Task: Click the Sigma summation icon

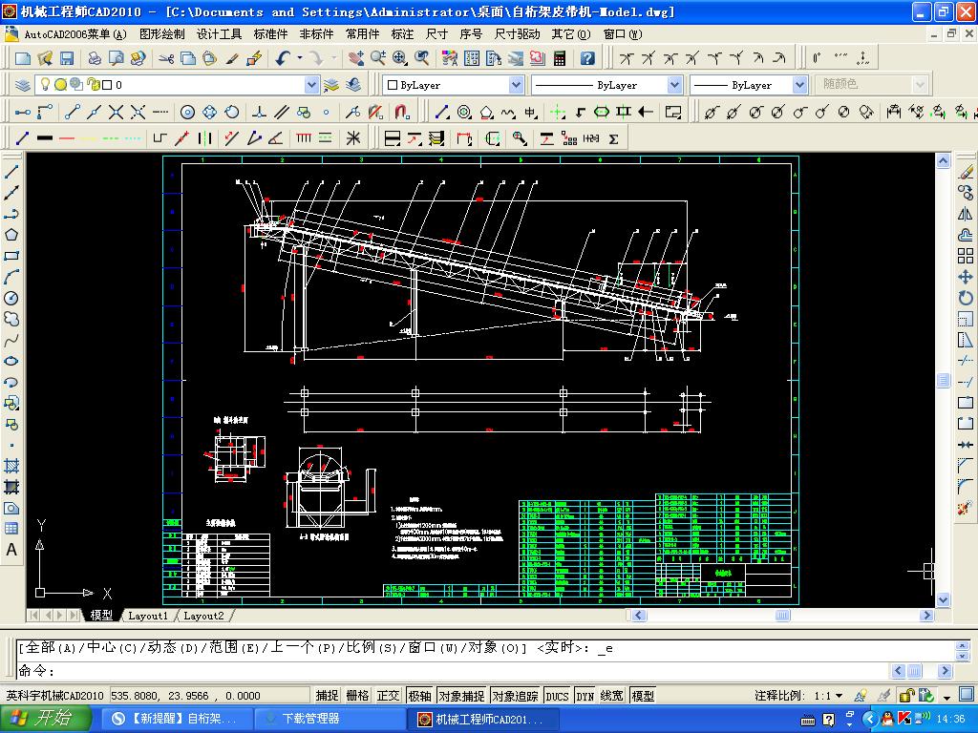Action: click(x=613, y=138)
